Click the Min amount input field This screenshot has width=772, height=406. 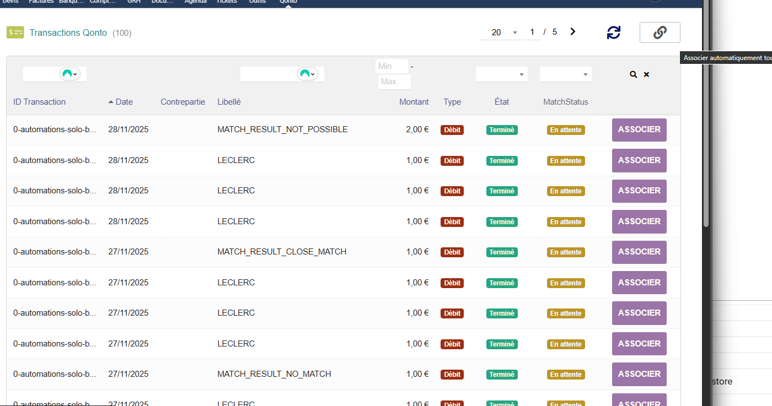[392, 66]
